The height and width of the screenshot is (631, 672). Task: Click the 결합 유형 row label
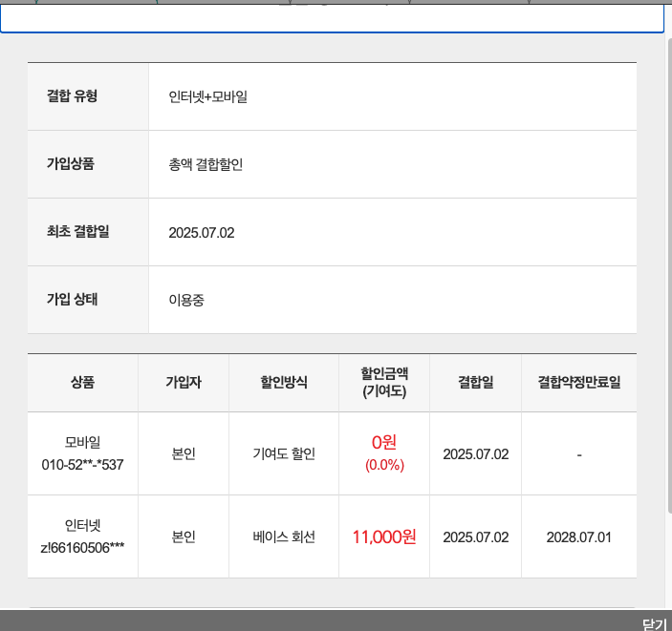[x=72, y=95]
